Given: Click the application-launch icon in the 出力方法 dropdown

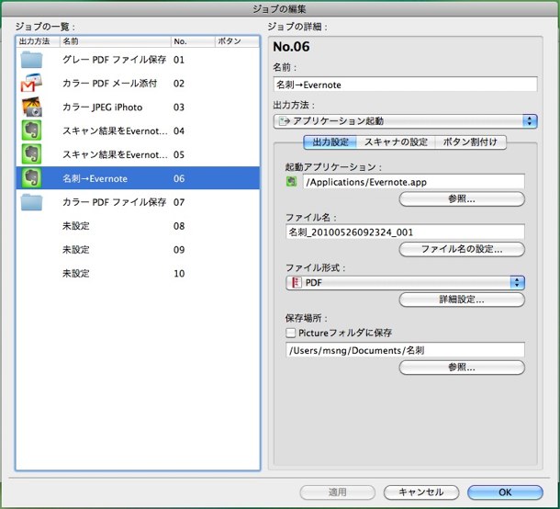Looking at the screenshot, I should click(x=285, y=121).
